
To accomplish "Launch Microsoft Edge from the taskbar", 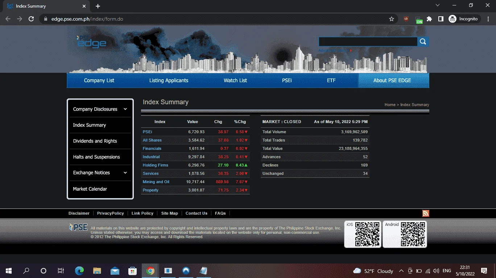I will pyautogui.click(x=79, y=271).
